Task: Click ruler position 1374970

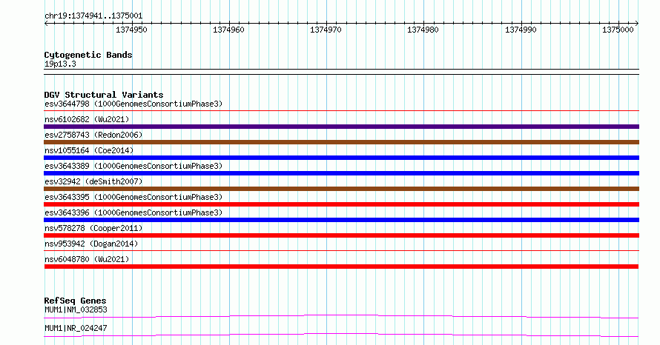Action: 326,30
